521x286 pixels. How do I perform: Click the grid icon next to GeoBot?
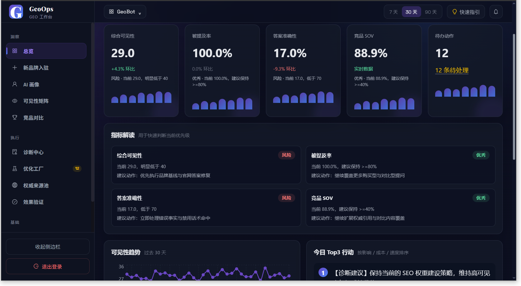(111, 12)
